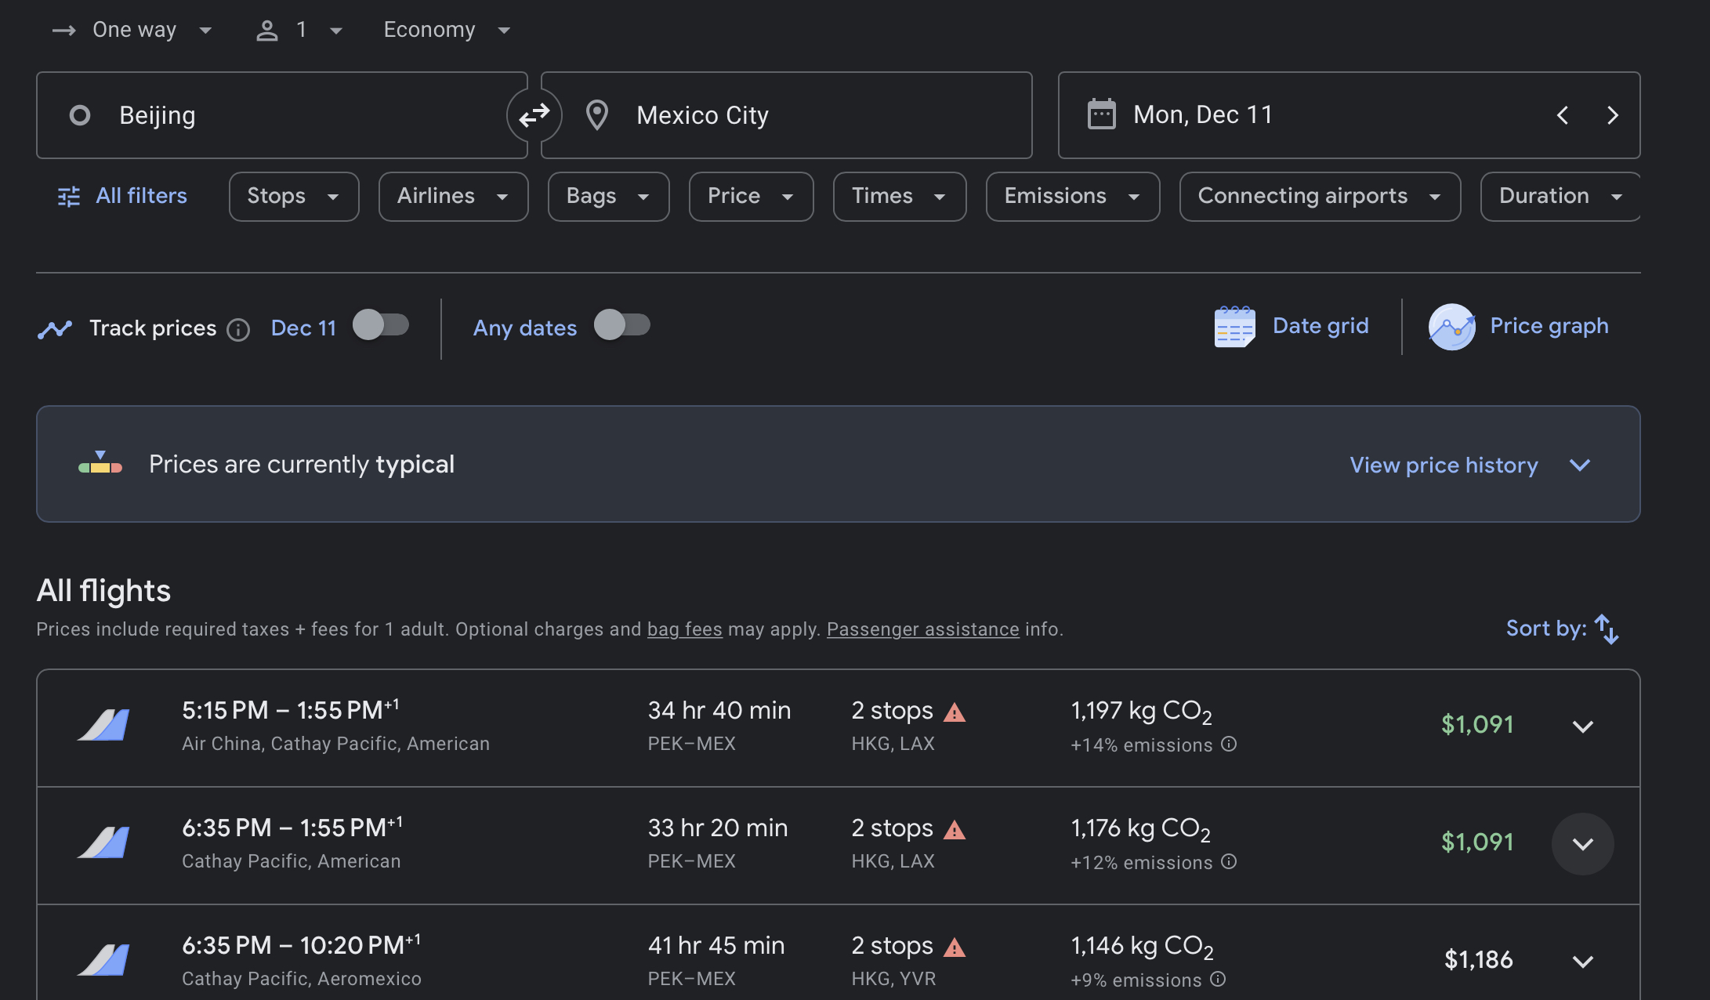Click the calendar icon by the date
Viewport: 1710px width, 1000px height.
coord(1101,114)
